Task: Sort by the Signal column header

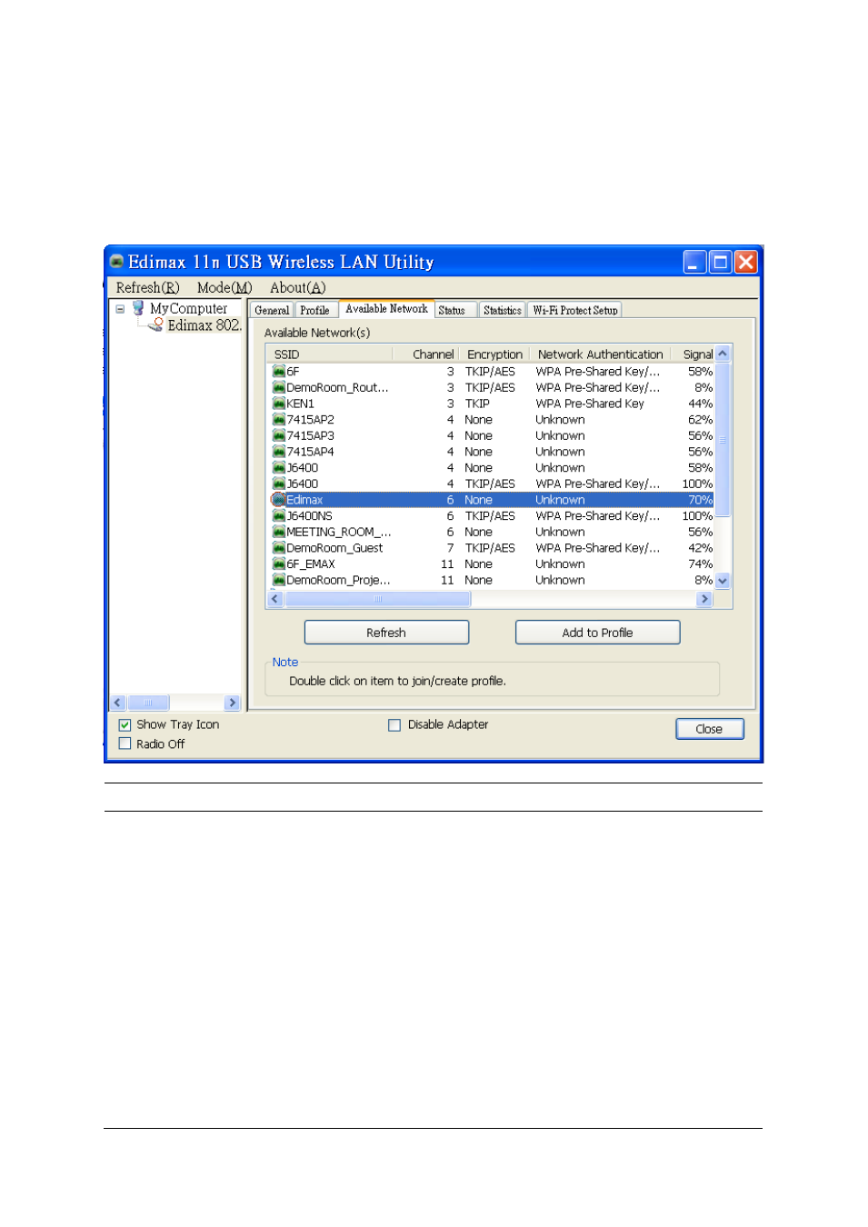Action: (693, 354)
